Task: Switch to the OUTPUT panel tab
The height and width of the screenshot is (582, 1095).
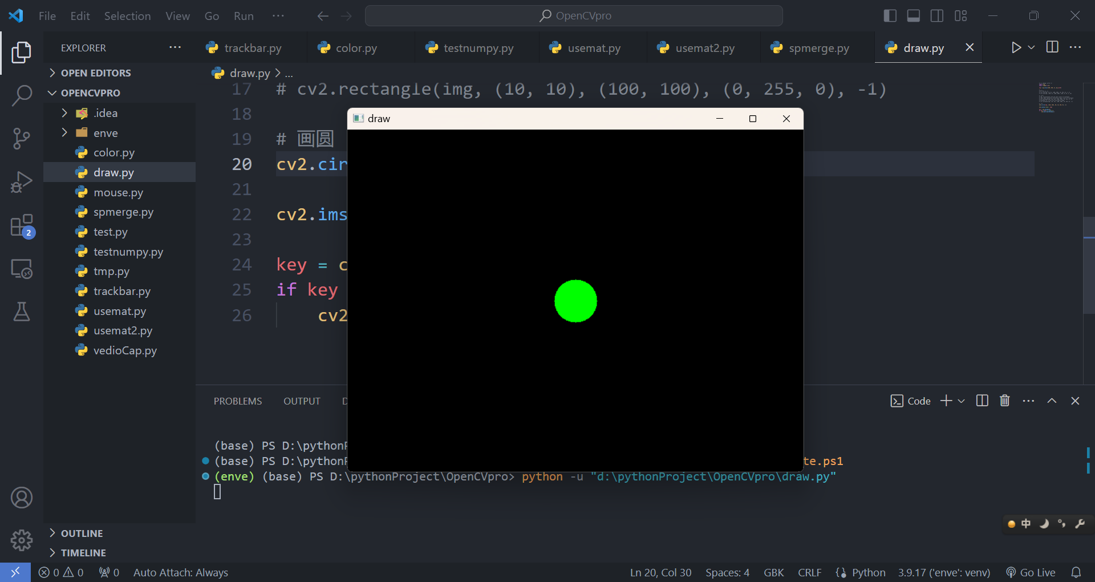Action: coord(302,401)
